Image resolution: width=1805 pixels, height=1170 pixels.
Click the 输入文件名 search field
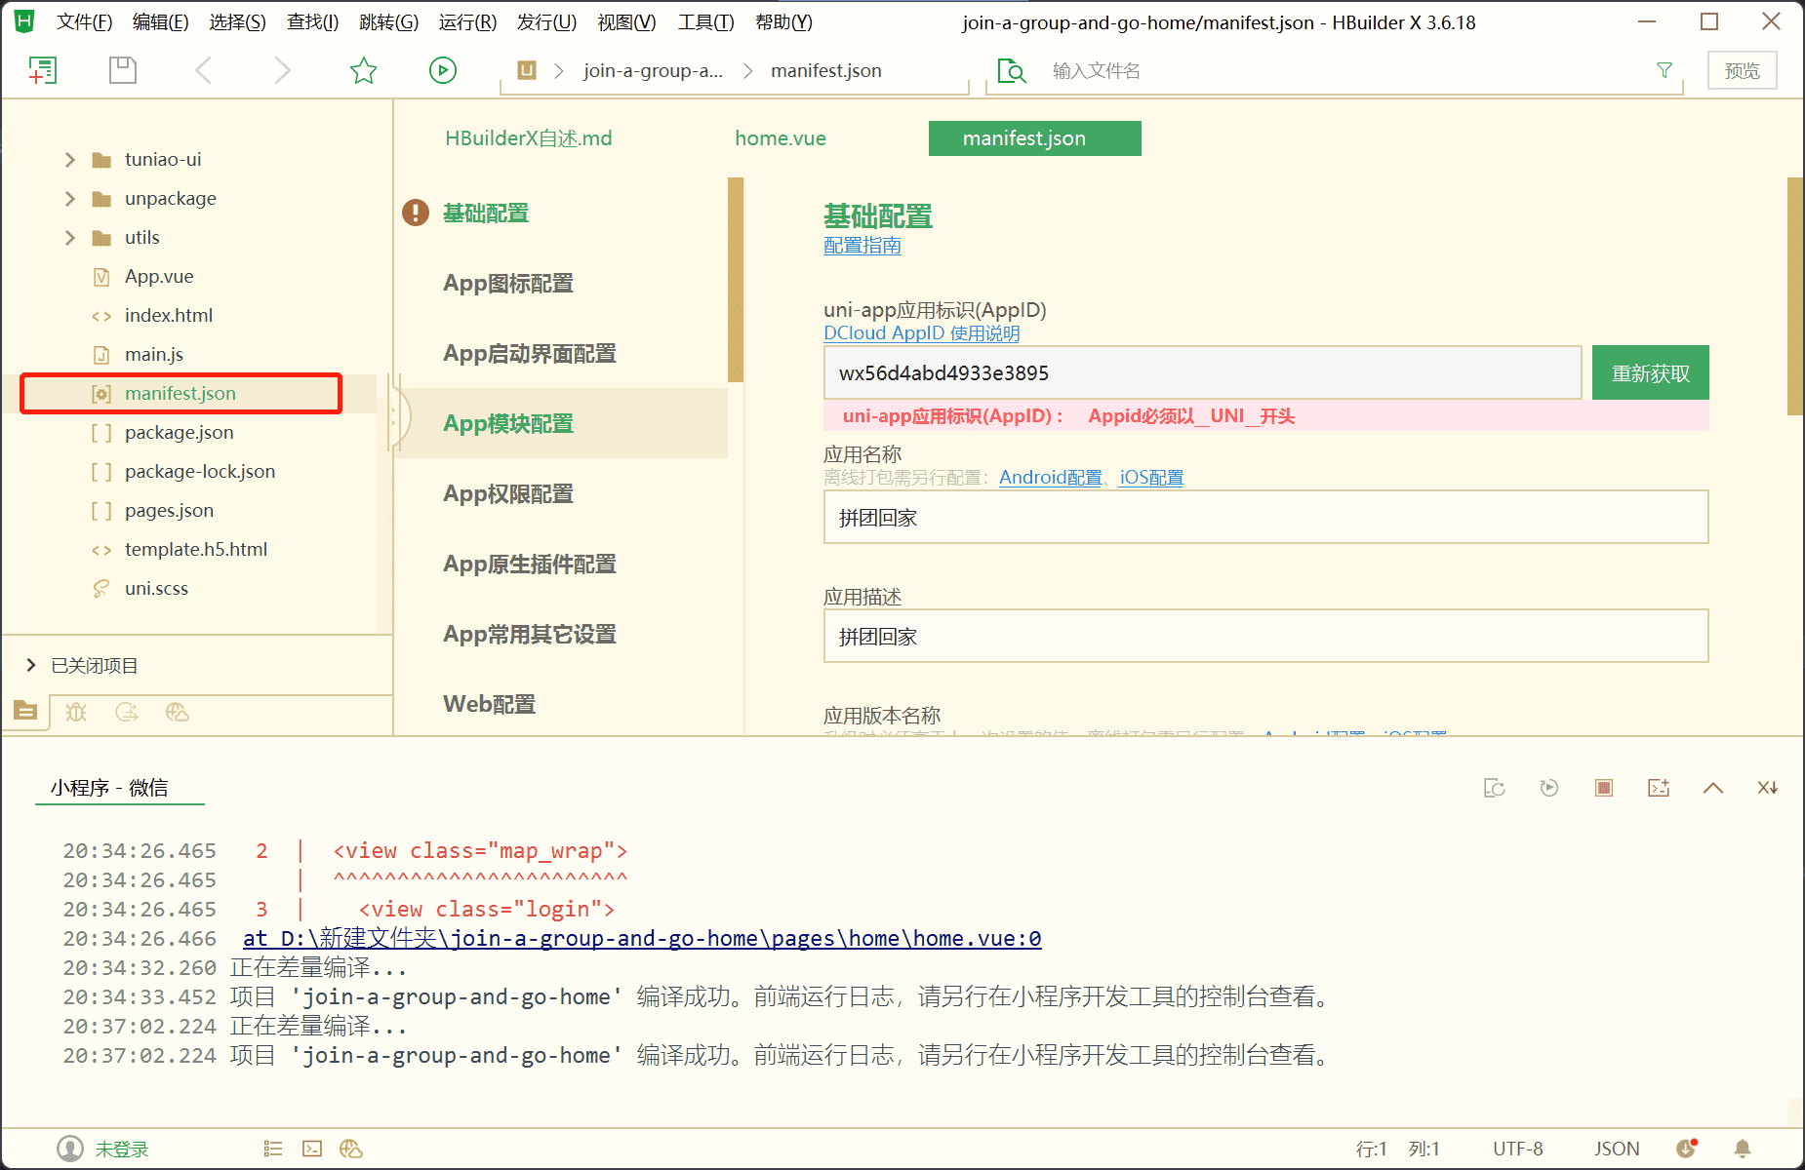(1346, 71)
